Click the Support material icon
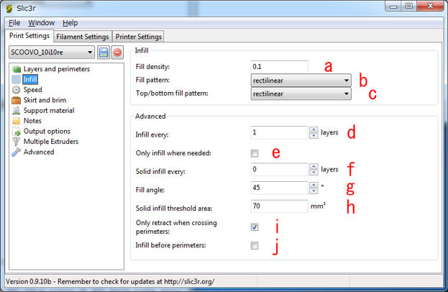Image resolution: width=448 pixels, height=292 pixels. click(x=17, y=111)
